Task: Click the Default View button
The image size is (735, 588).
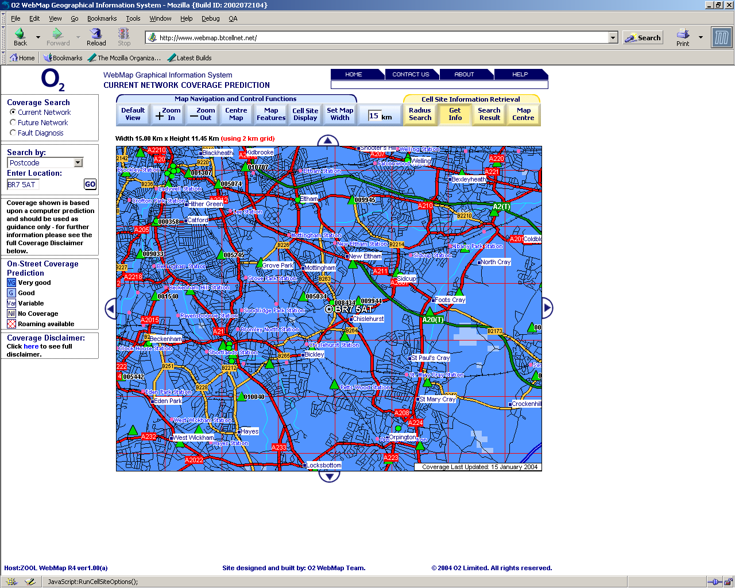Action: pyautogui.click(x=133, y=114)
